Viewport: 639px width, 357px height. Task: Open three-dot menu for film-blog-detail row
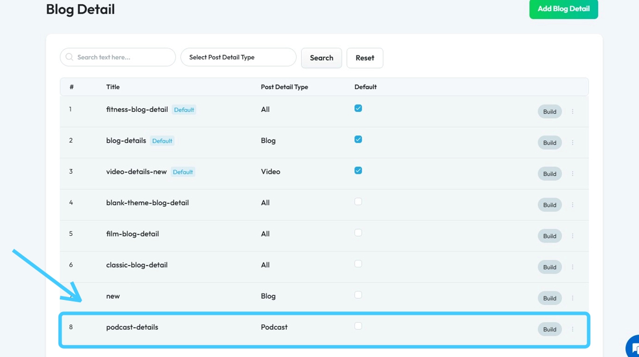tap(572, 236)
